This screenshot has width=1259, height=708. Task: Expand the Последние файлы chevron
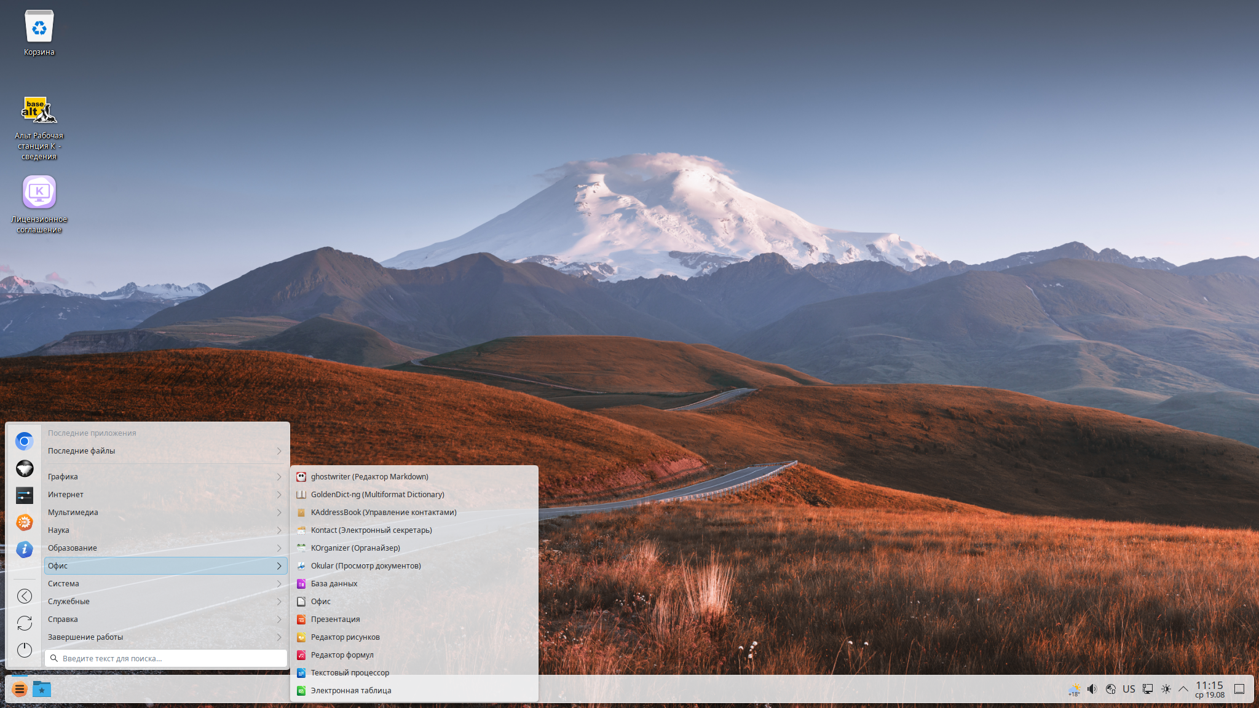[279, 451]
